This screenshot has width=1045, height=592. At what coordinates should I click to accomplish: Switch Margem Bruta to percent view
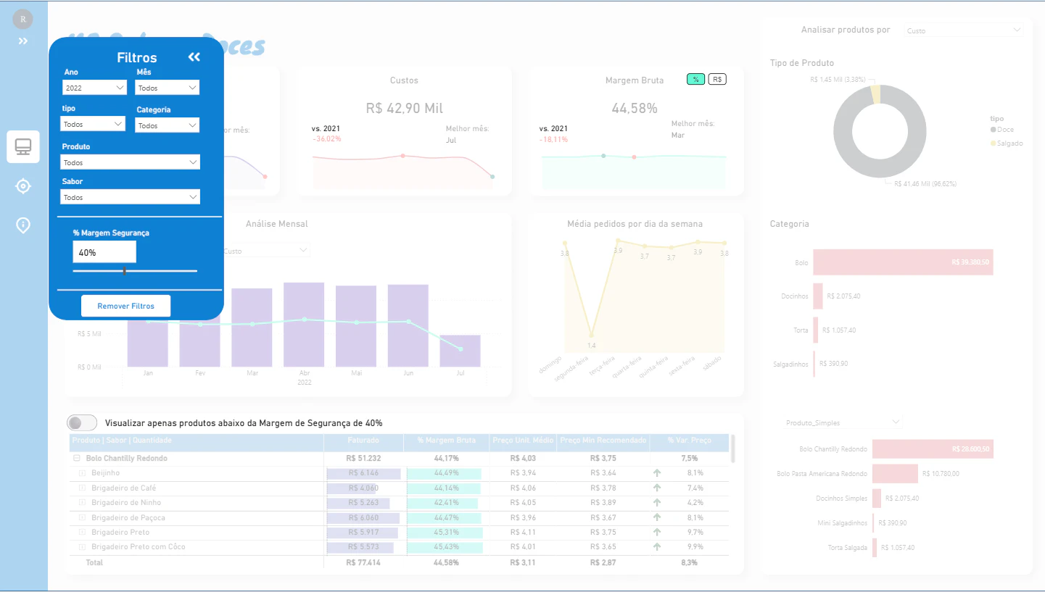tap(695, 79)
